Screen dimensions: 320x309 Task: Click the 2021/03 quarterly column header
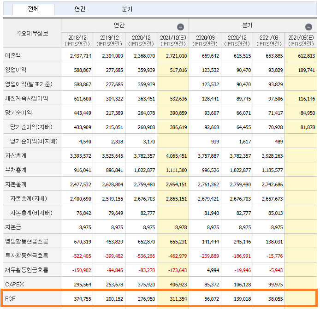269,41
